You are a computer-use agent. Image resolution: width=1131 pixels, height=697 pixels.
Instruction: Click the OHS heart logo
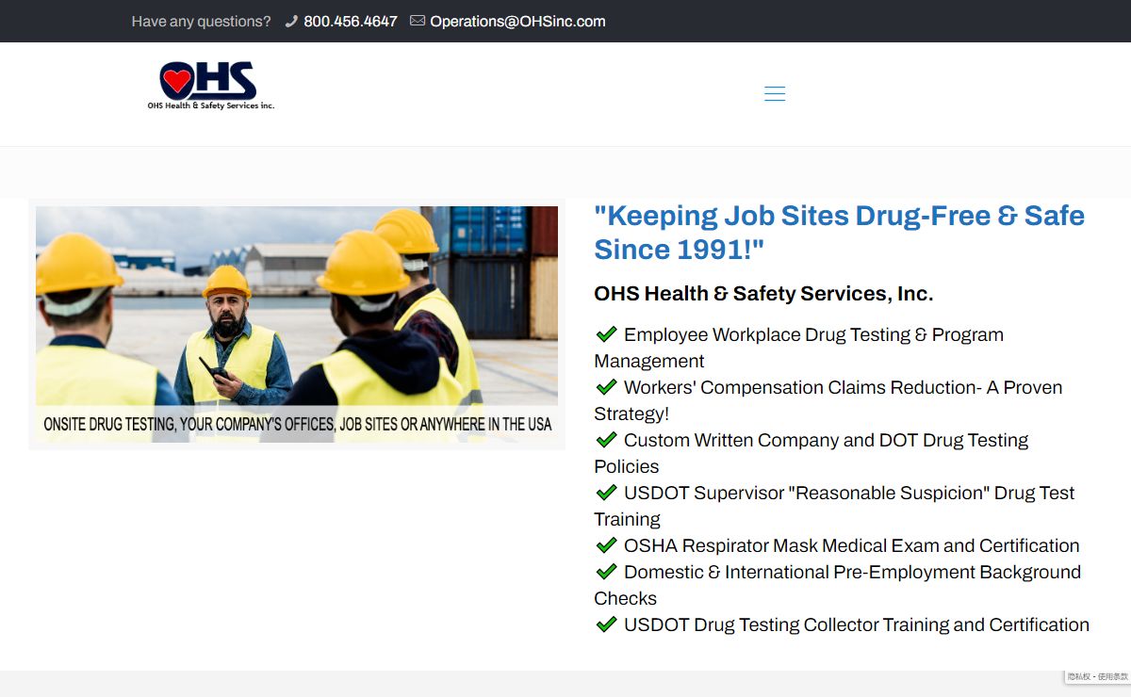(x=210, y=86)
